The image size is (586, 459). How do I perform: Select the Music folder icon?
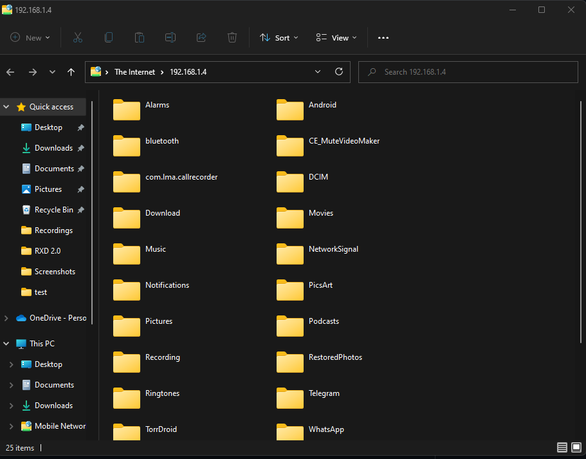(x=127, y=254)
